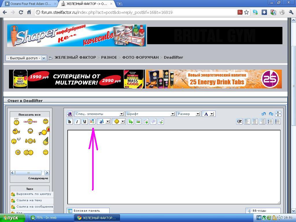Open the 75% - Dr.Web taskbar item
Viewport: 296px width, 222px height.
pos(51,218)
